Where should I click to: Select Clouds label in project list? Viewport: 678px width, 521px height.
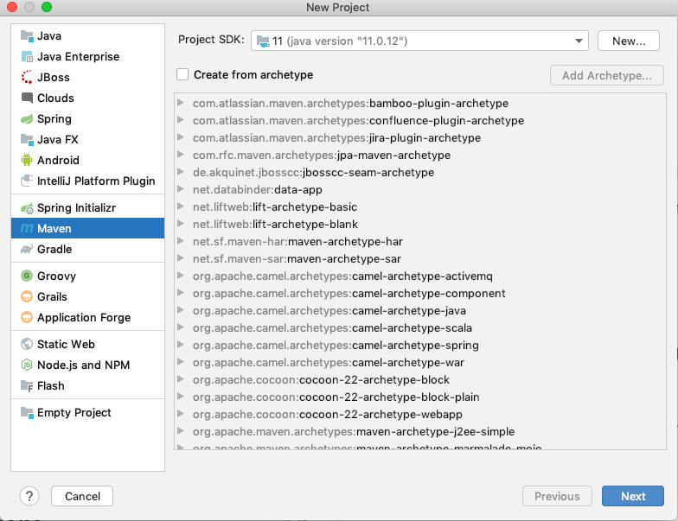click(55, 98)
